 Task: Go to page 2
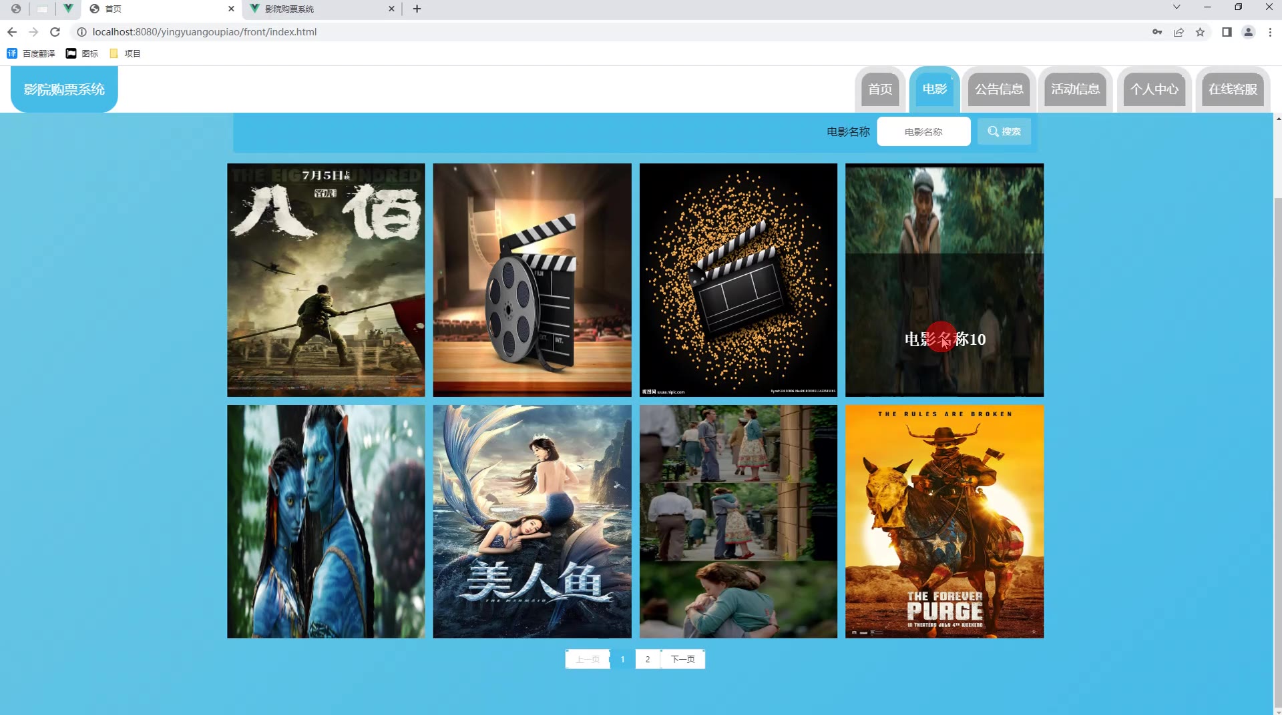click(648, 659)
